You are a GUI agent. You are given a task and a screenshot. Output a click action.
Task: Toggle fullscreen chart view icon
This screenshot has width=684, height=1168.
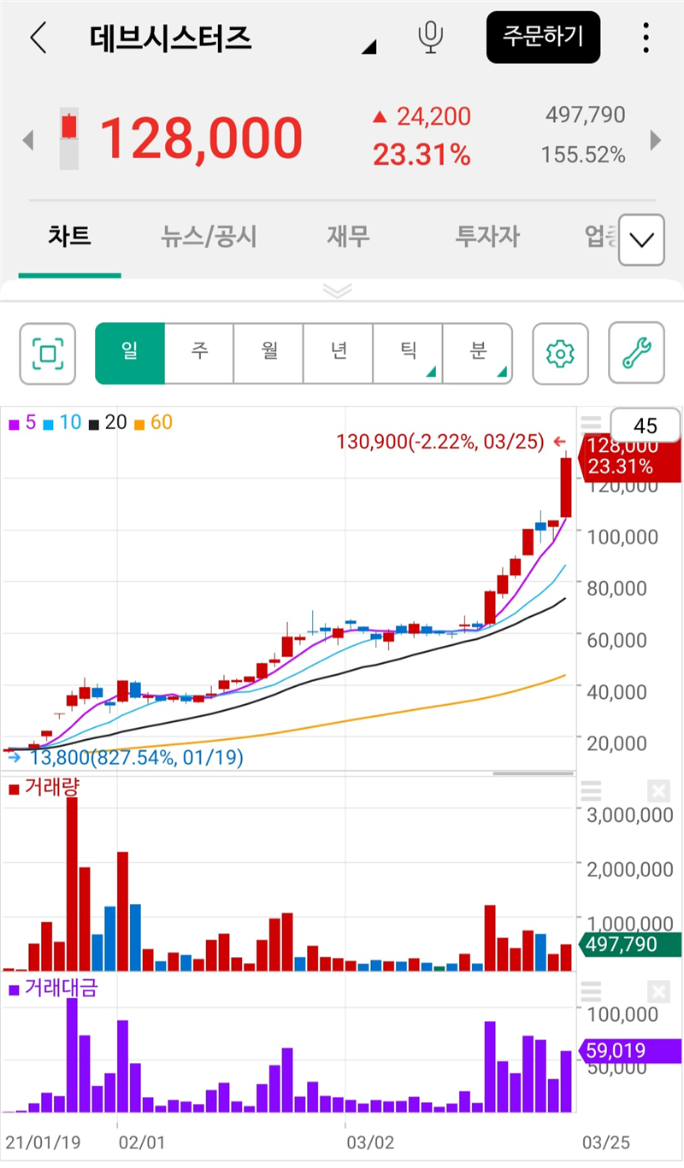pos(48,353)
